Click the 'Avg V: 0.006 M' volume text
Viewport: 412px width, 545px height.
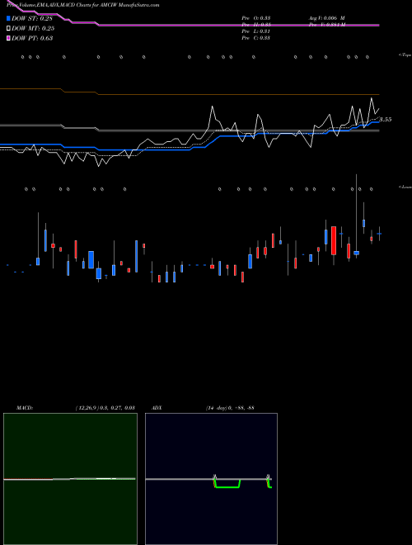click(x=327, y=18)
